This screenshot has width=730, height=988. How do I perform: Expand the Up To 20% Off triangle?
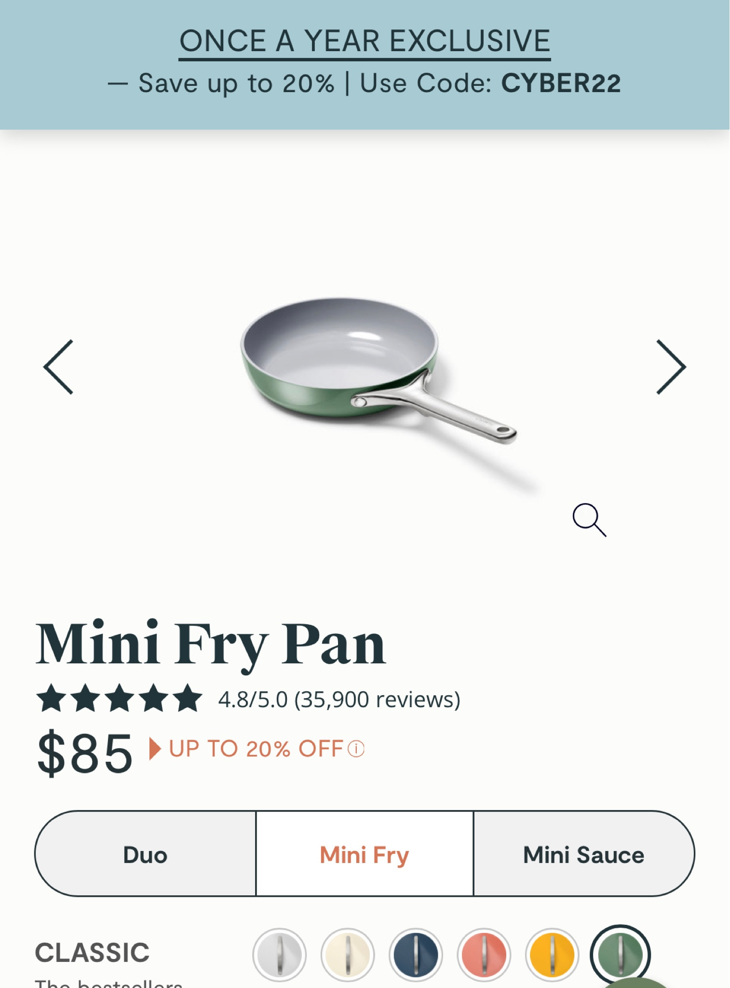pyautogui.click(x=154, y=749)
